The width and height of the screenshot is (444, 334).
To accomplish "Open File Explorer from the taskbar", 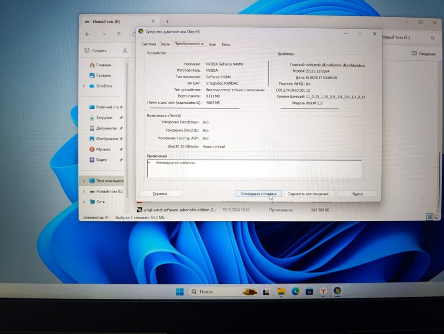I will [x=281, y=291].
